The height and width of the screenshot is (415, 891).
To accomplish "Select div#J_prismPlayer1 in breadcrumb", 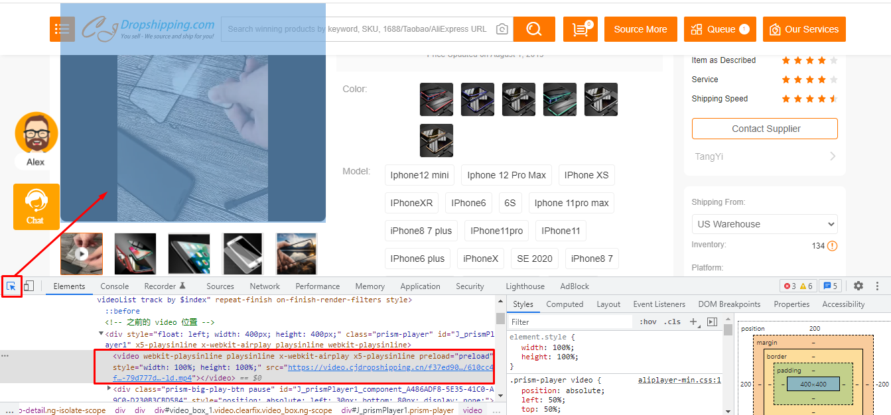I will click(397, 410).
